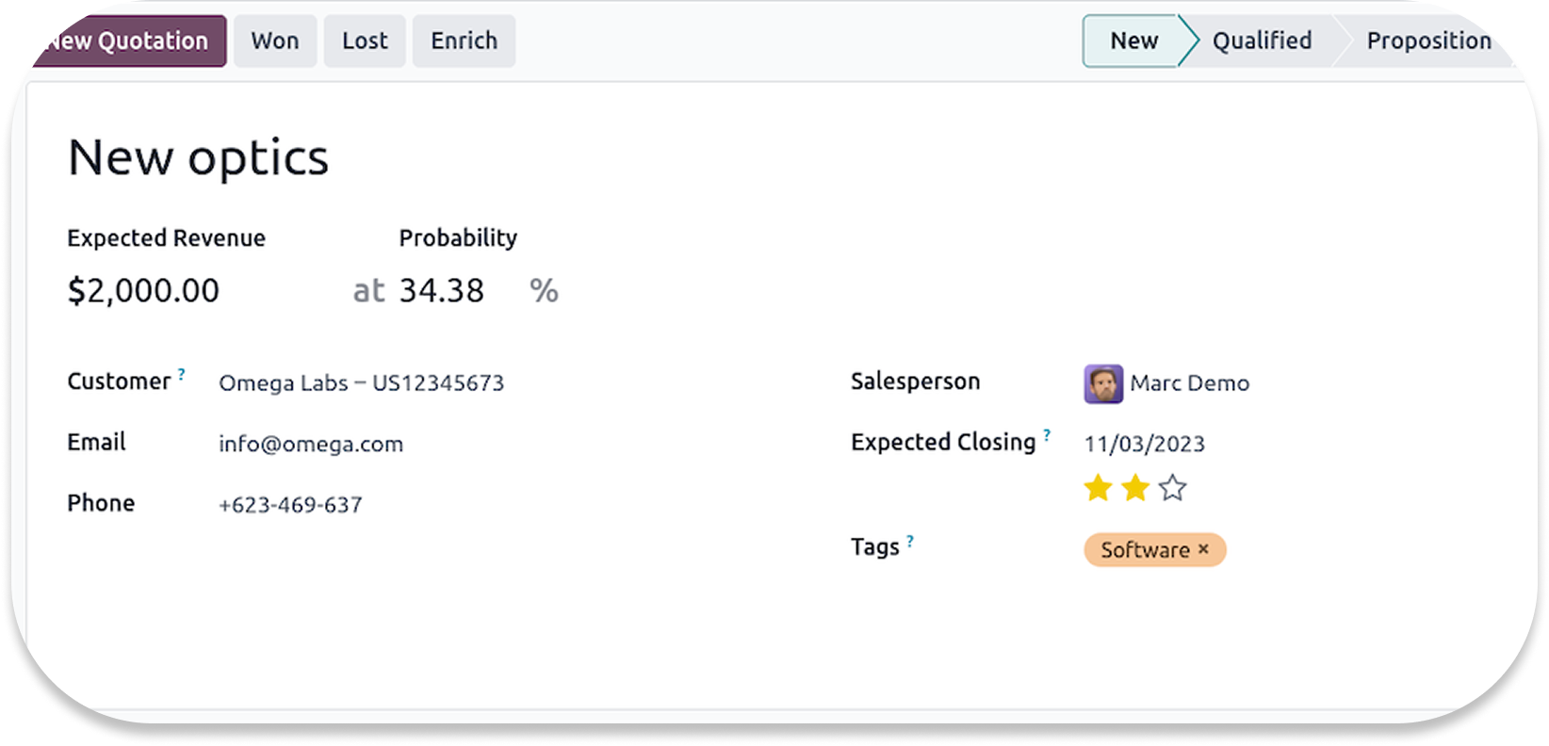
Task: Remove the Software tag with x
Action: coord(1203,549)
